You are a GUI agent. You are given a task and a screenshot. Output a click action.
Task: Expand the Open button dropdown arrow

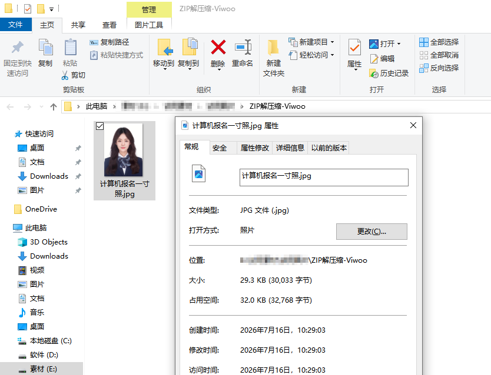(399, 43)
